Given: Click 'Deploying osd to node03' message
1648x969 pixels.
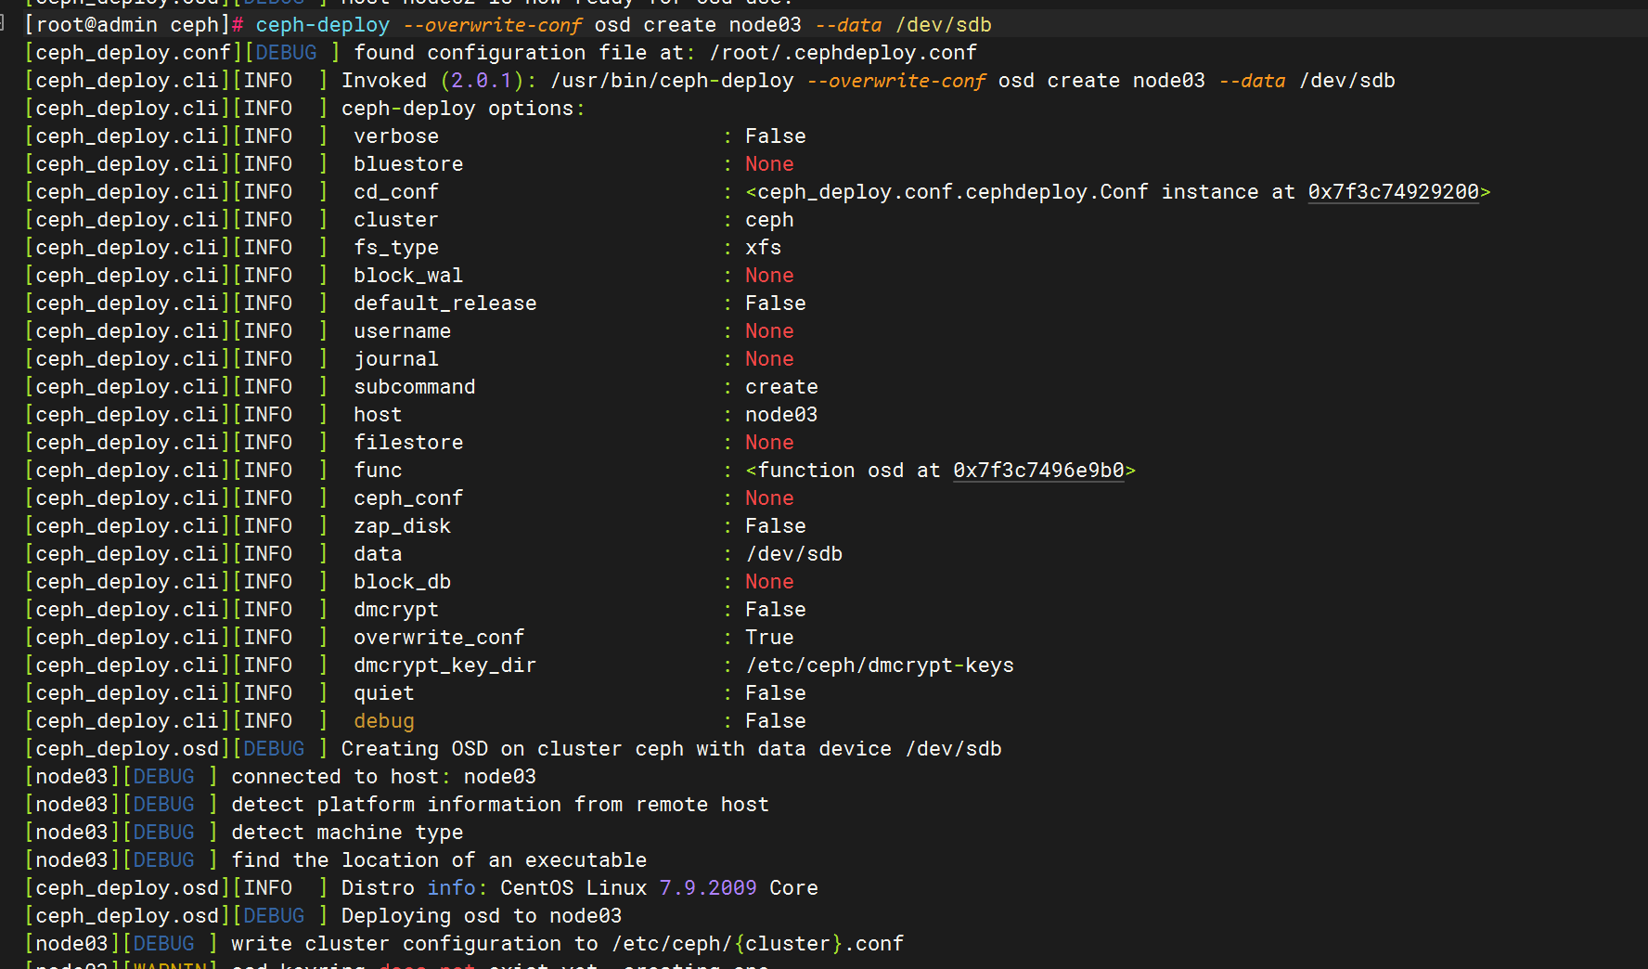Looking at the screenshot, I should (482, 916).
